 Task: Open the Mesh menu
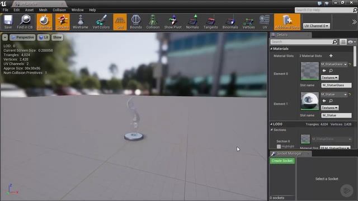click(x=43, y=10)
